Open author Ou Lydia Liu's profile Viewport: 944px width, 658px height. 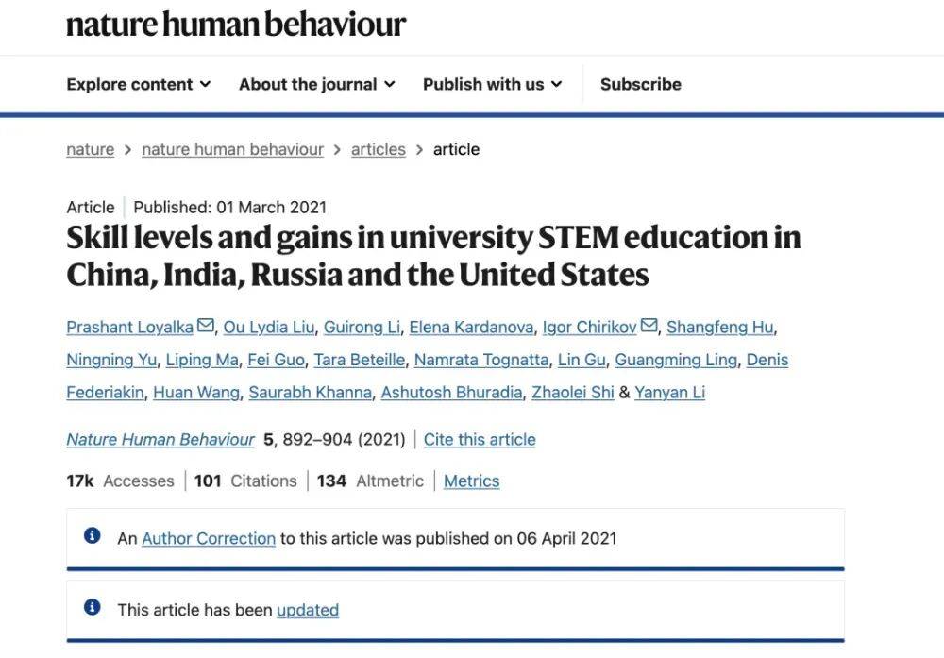269,328
